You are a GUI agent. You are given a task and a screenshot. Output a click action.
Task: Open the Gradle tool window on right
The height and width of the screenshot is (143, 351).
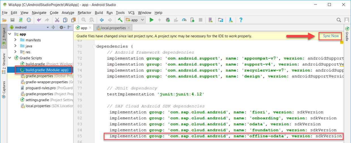[347, 33]
